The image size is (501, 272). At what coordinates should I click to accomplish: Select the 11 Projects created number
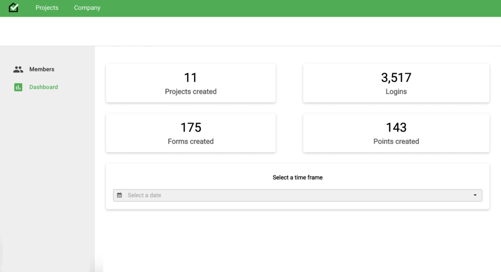point(190,78)
